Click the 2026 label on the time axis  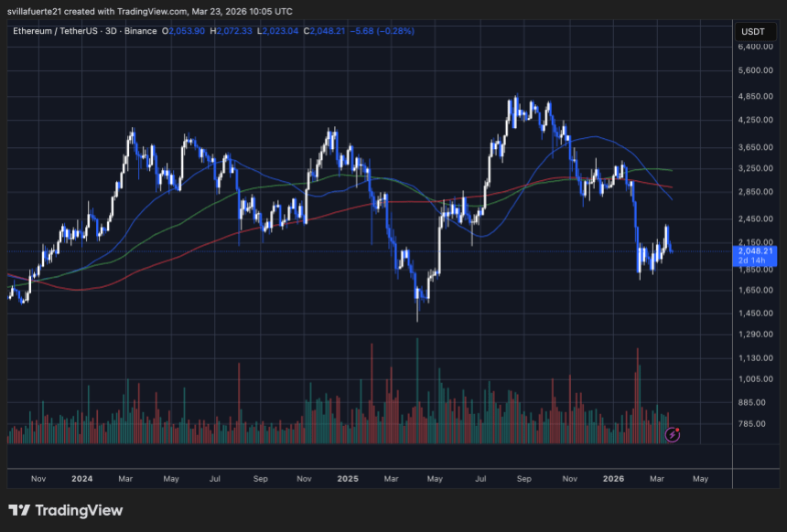[613, 478]
